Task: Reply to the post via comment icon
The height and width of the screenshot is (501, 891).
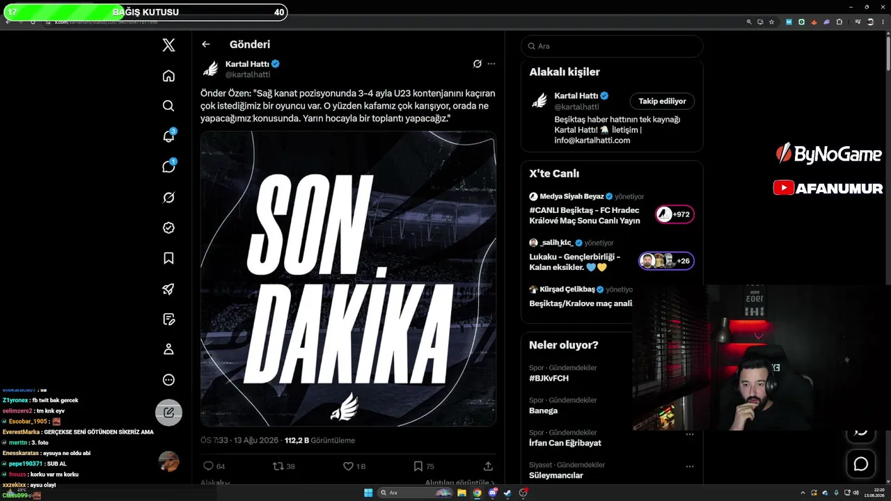Action: pyautogui.click(x=208, y=466)
